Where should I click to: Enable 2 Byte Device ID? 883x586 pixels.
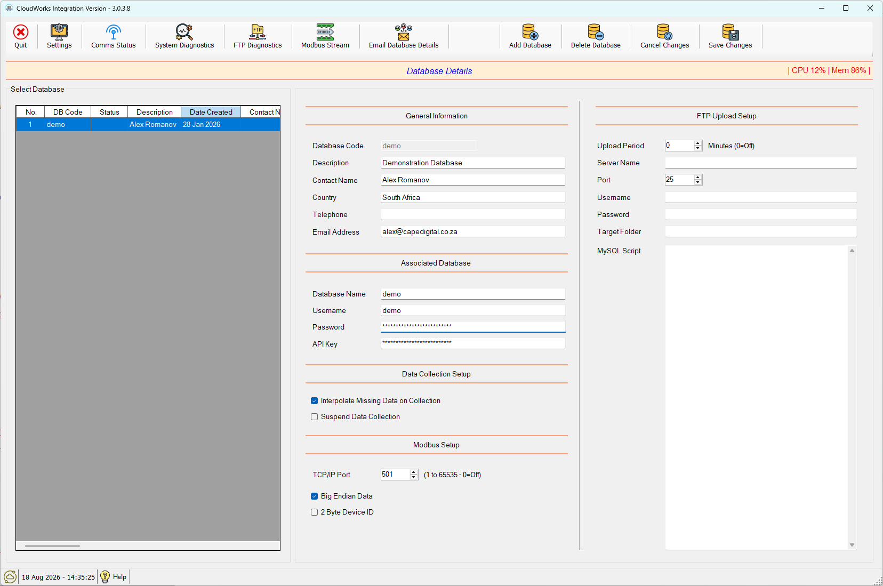pos(314,512)
